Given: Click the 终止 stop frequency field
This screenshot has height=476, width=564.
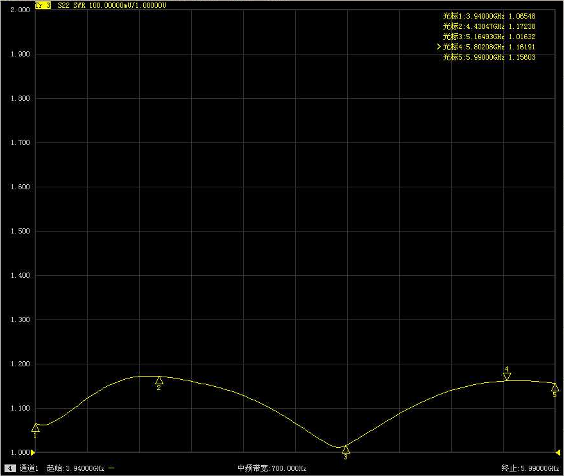Looking at the screenshot, I should pos(531,468).
